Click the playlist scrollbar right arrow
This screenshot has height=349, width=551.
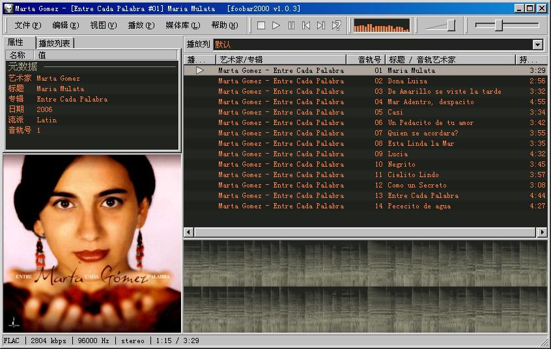click(x=543, y=232)
